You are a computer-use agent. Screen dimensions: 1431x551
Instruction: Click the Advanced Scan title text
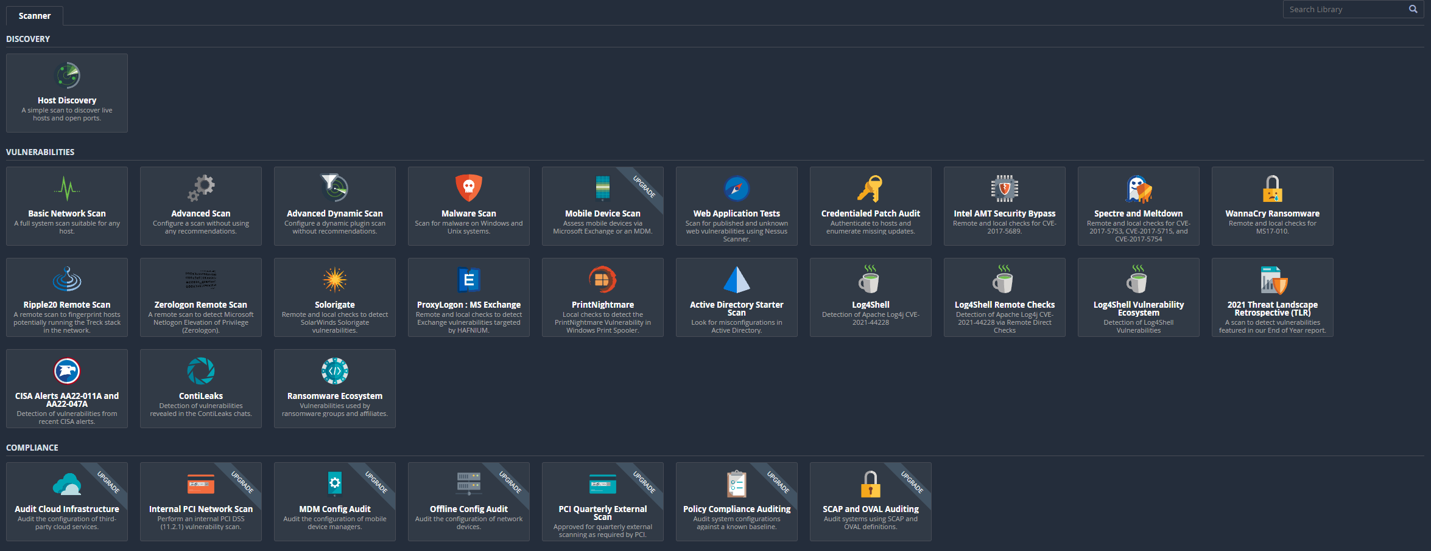pyautogui.click(x=201, y=213)
